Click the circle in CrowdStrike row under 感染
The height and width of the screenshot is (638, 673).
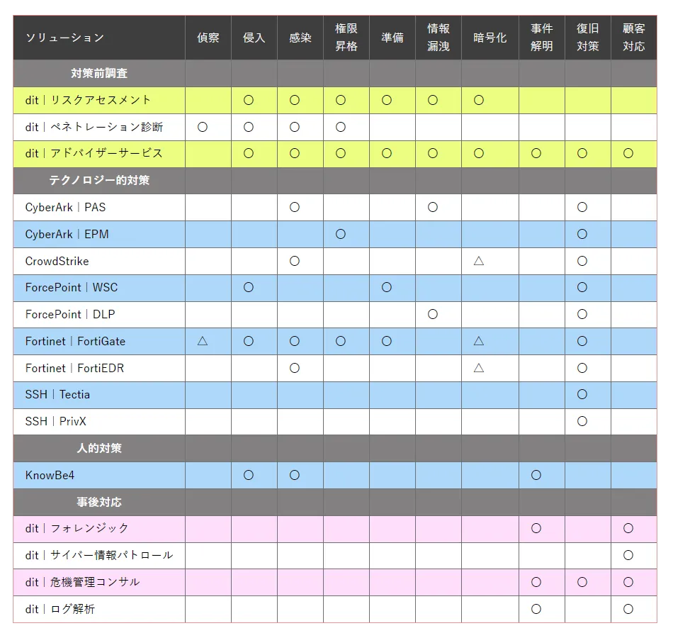(295, 261)
